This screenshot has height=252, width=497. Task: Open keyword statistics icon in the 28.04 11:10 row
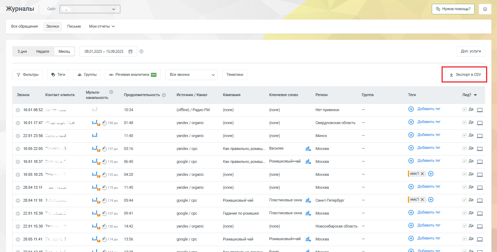click(x=308, y=200)
